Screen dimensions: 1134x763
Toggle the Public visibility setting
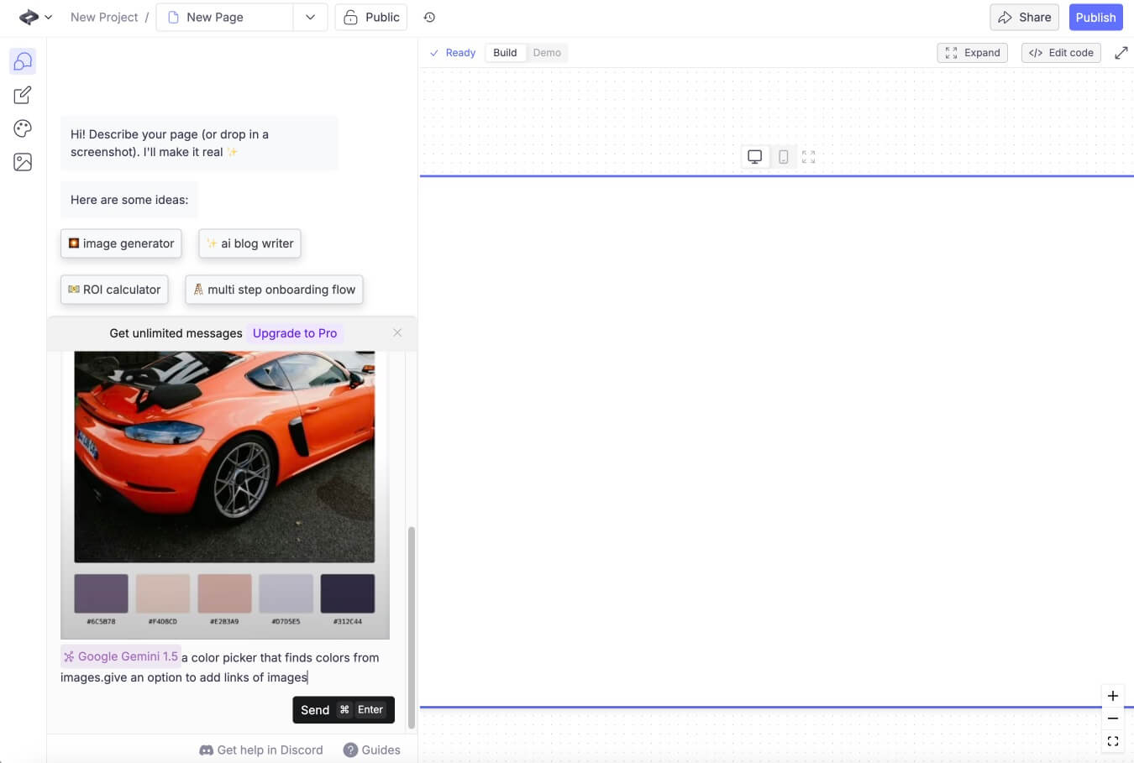point(371,18)
